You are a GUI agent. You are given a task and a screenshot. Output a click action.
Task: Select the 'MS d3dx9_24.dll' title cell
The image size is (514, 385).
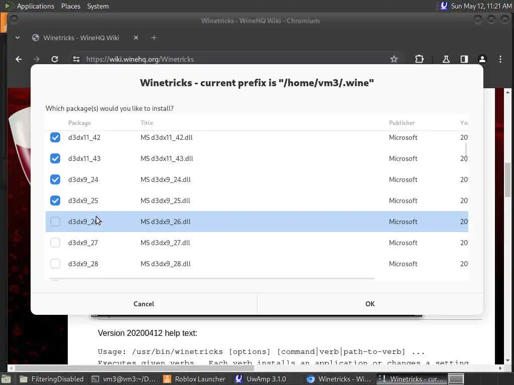click(x=166, y=179)
